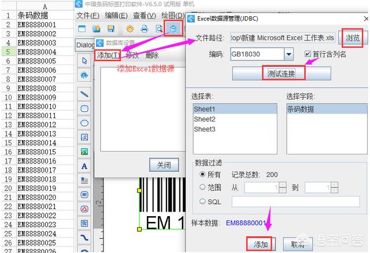
Task: Toggle the 首行含列名 checkbox
Action: (x=308, y=54)
